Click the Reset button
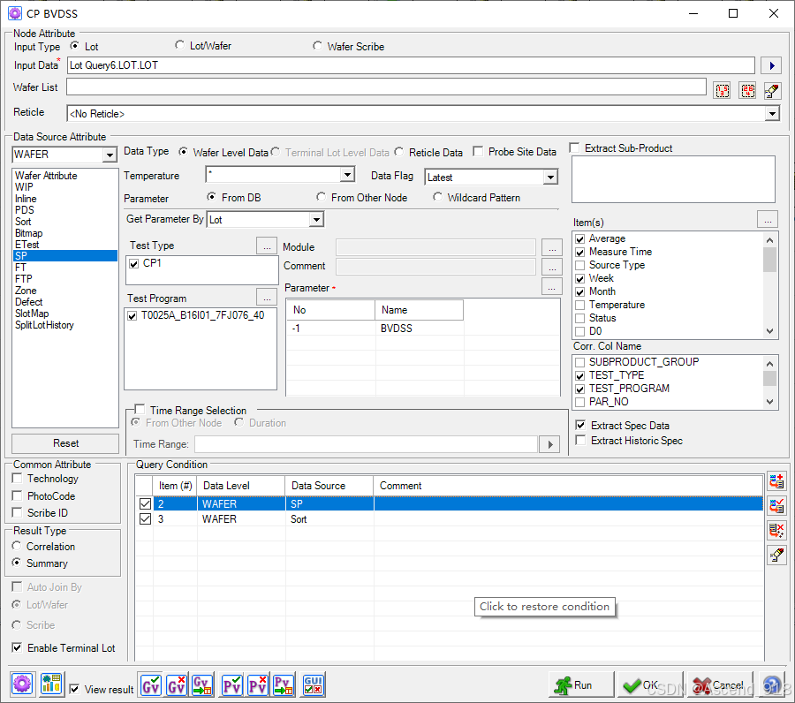795x703 pixels. pos(65,443)
